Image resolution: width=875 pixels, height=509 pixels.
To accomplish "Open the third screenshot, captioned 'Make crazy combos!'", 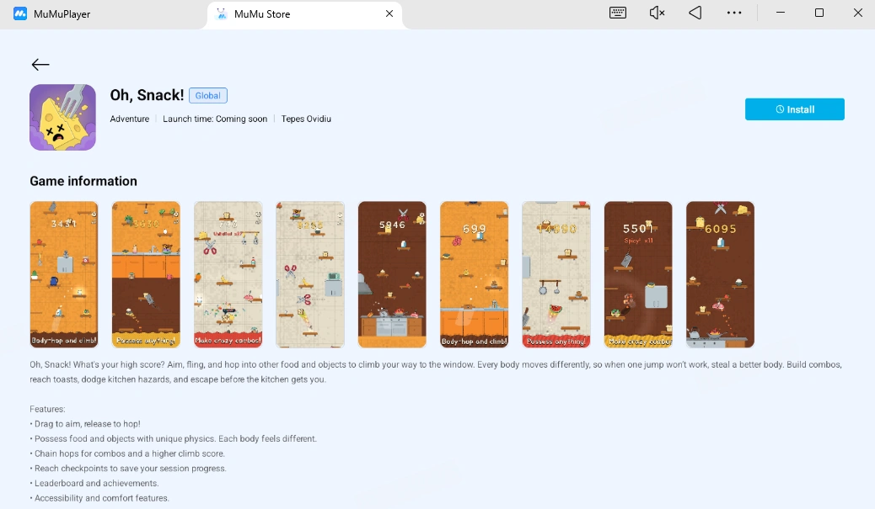I will click(228, 274).
